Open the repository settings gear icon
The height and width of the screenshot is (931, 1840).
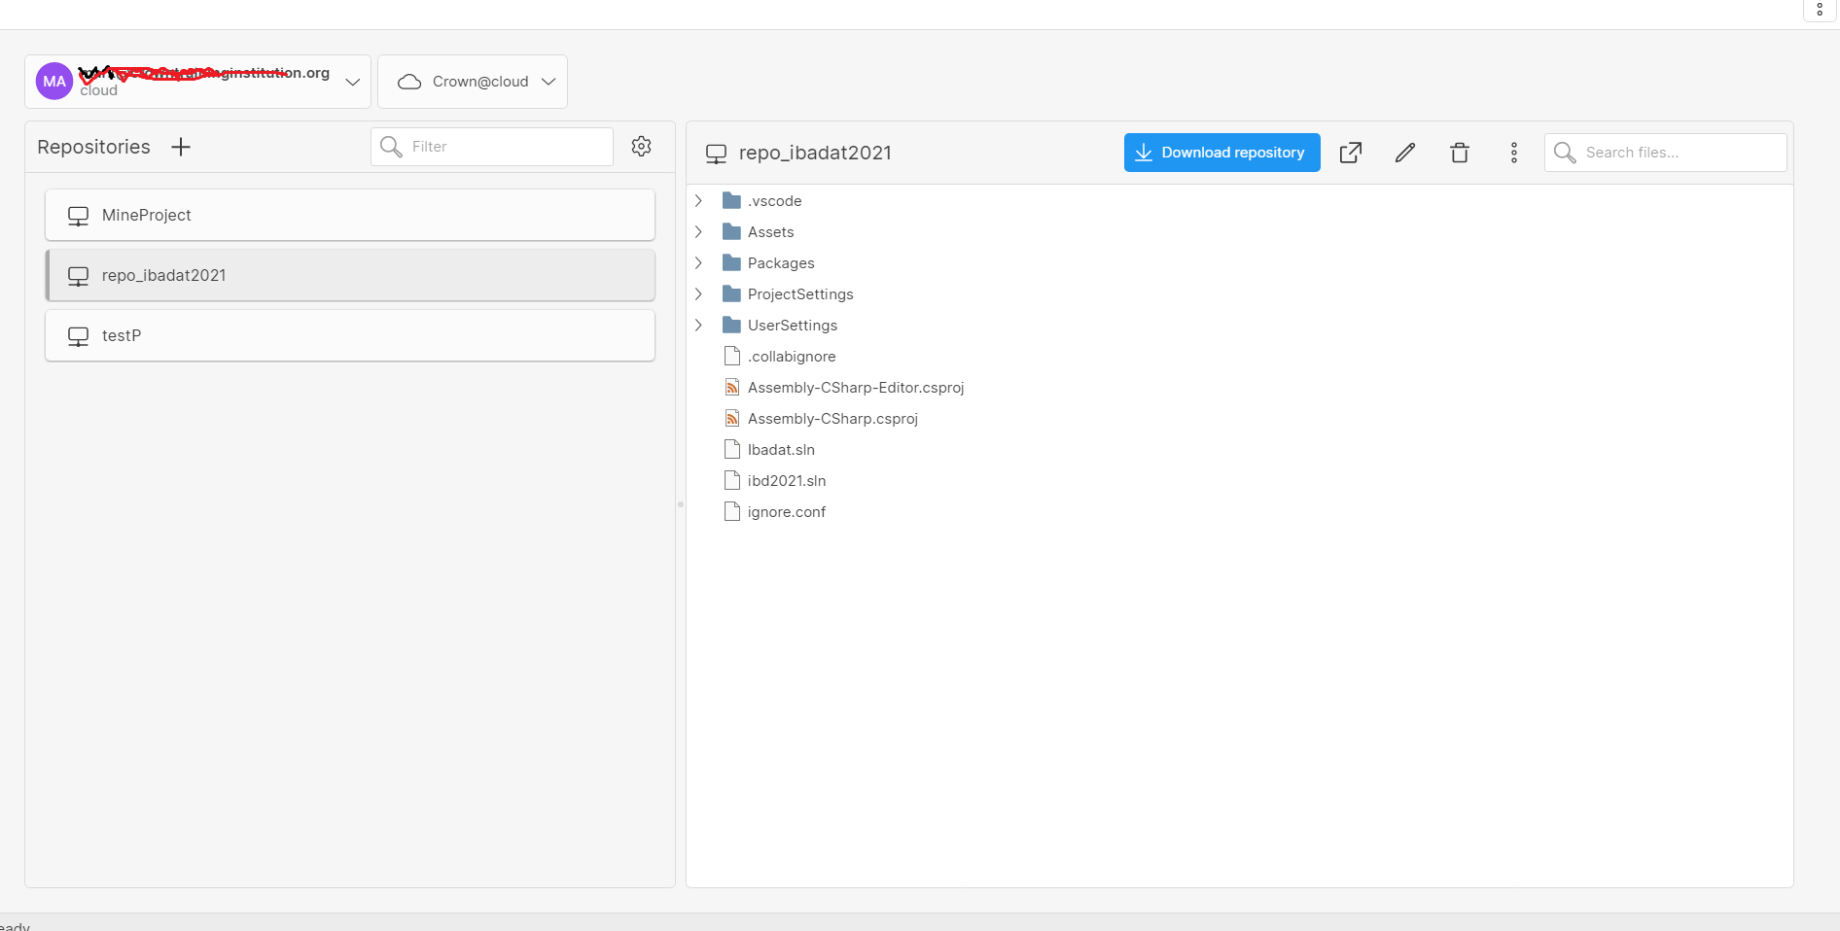tap(641, 146)
